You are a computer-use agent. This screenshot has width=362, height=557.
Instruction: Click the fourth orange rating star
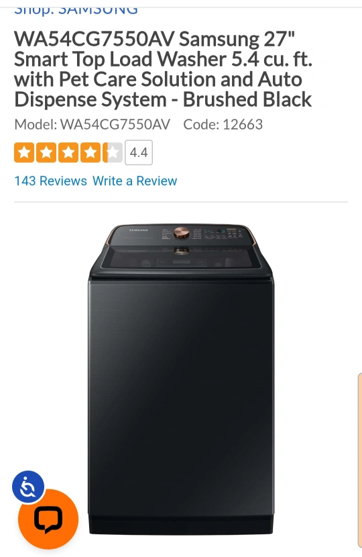tap(90, 152)
